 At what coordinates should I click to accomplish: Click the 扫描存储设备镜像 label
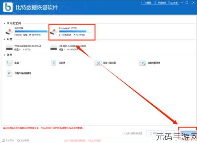pos(23,73)
